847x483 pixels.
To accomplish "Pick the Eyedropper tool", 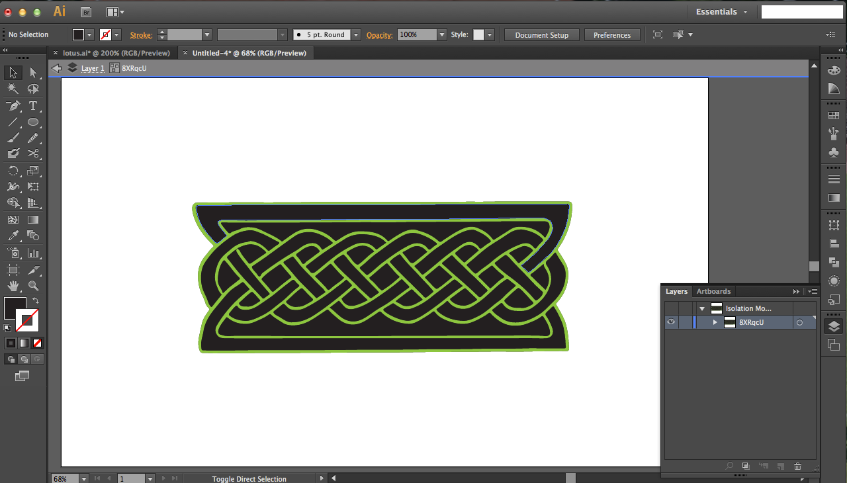I will (13, 236).
